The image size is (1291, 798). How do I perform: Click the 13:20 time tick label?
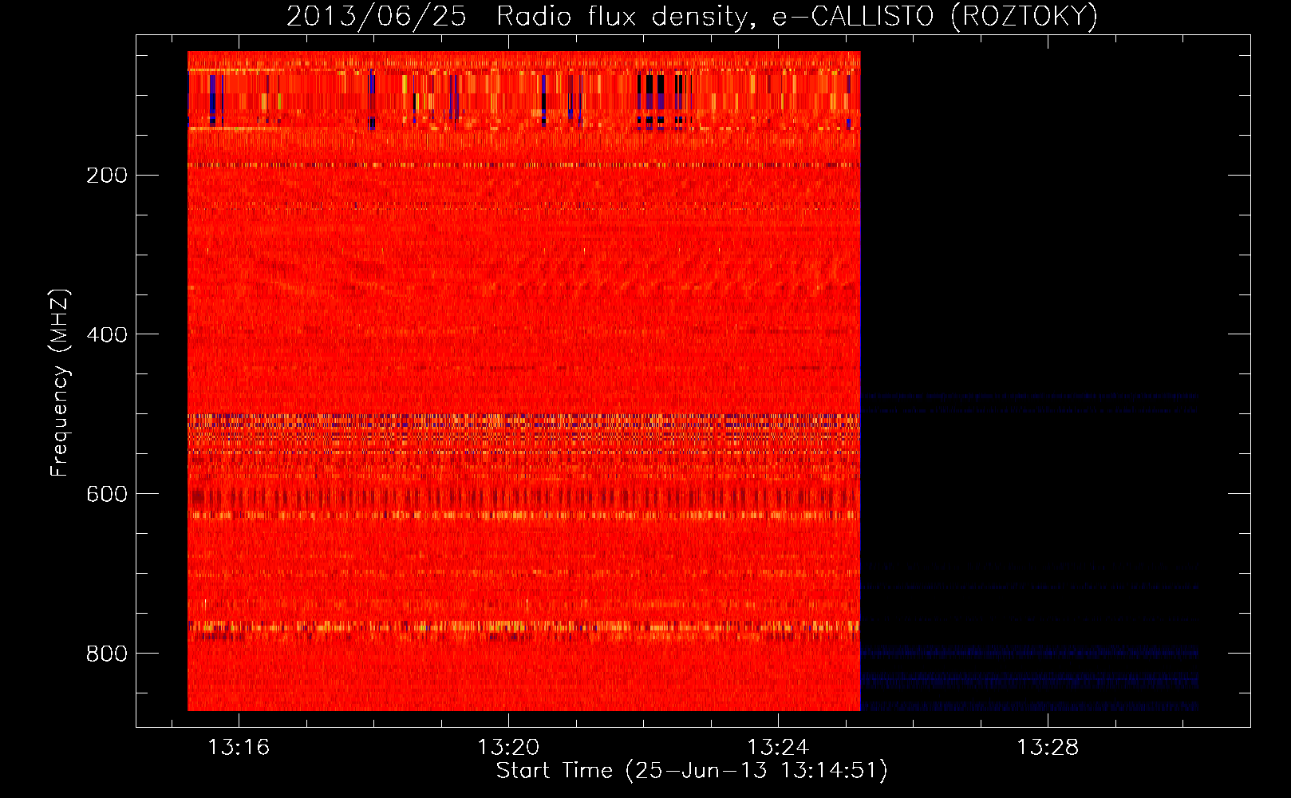click(508, 748)
